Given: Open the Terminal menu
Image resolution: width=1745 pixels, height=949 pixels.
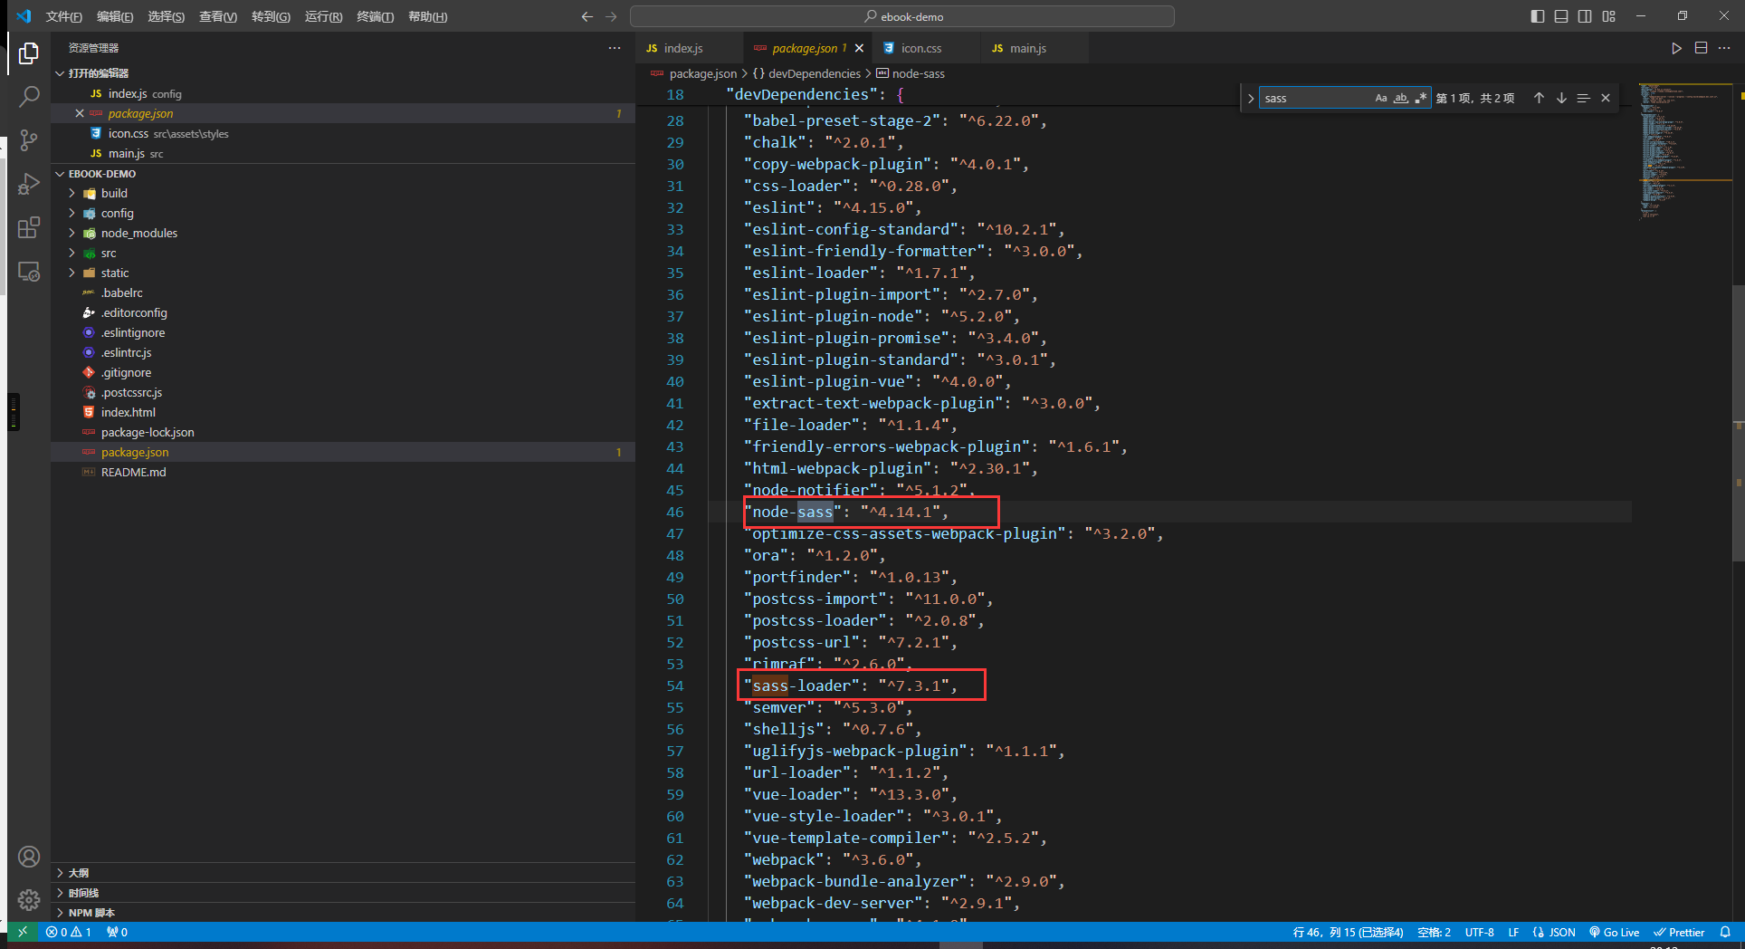Looking at the screenshot, I should pyautogui.click(x=375, y=16).
